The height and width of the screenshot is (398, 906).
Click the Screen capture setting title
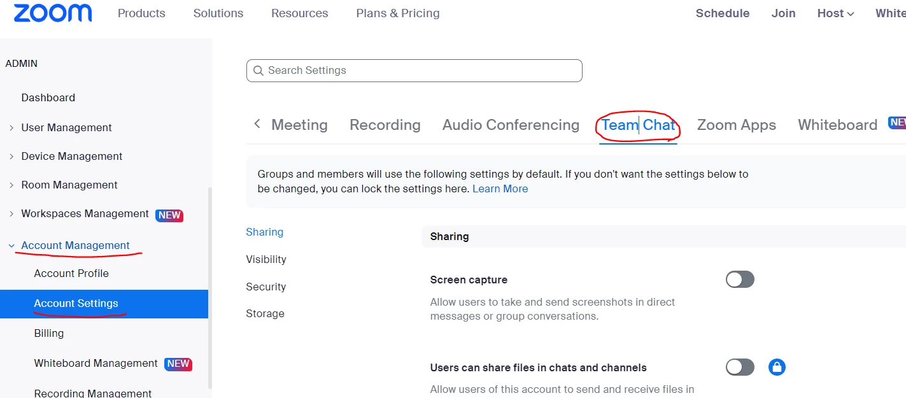click(469, 280)
